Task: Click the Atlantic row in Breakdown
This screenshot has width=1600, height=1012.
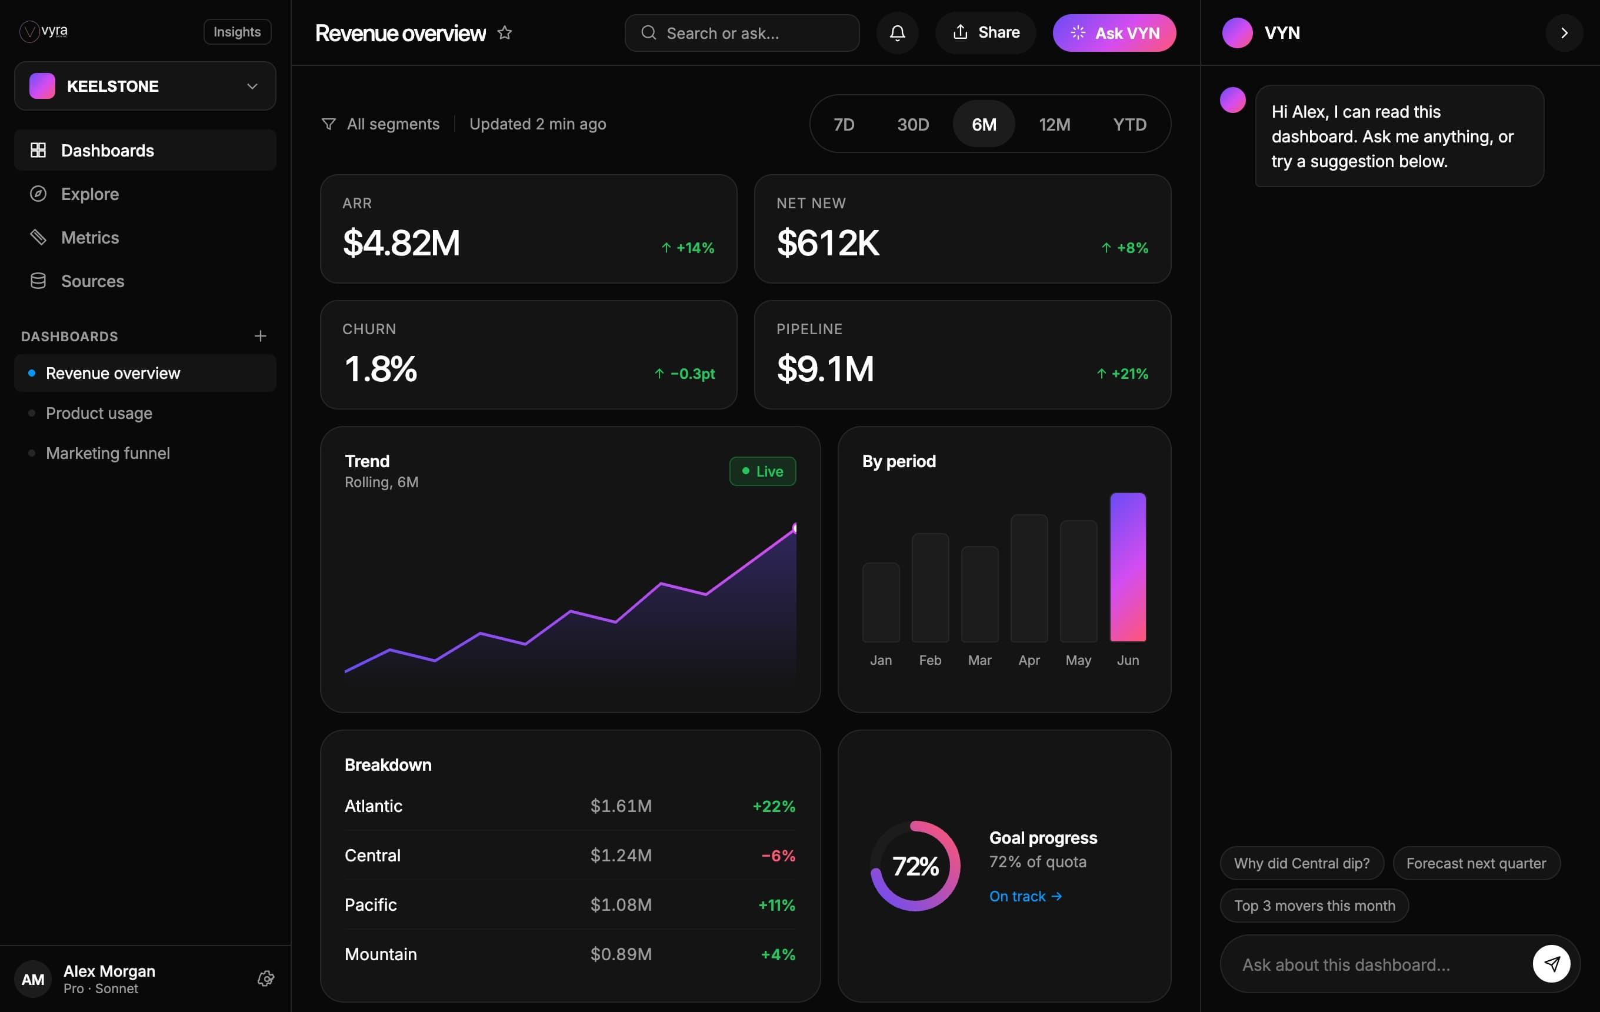Action: point(570,805)
